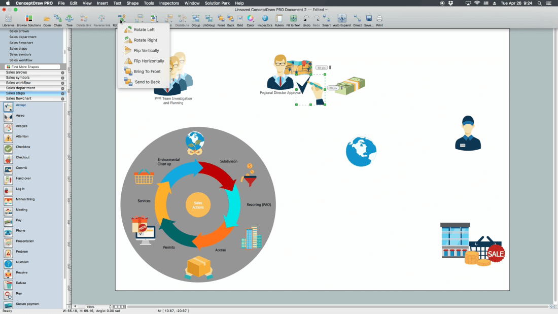The height and width of the screenshot is (314, 558).
Task: Click the Undo toolbar icon
Action: click(x=306, y=20)
